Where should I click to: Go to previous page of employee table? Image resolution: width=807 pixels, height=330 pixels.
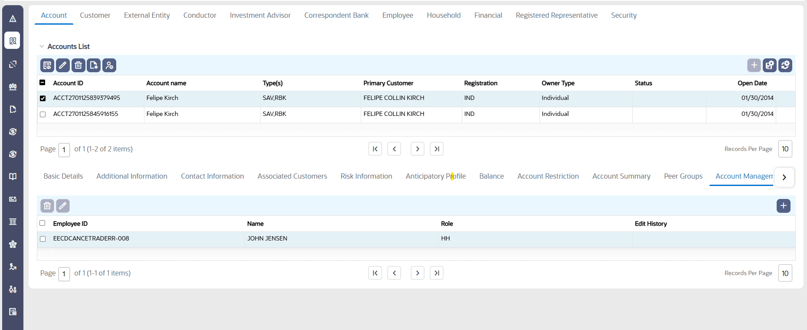tap(394, 273)
